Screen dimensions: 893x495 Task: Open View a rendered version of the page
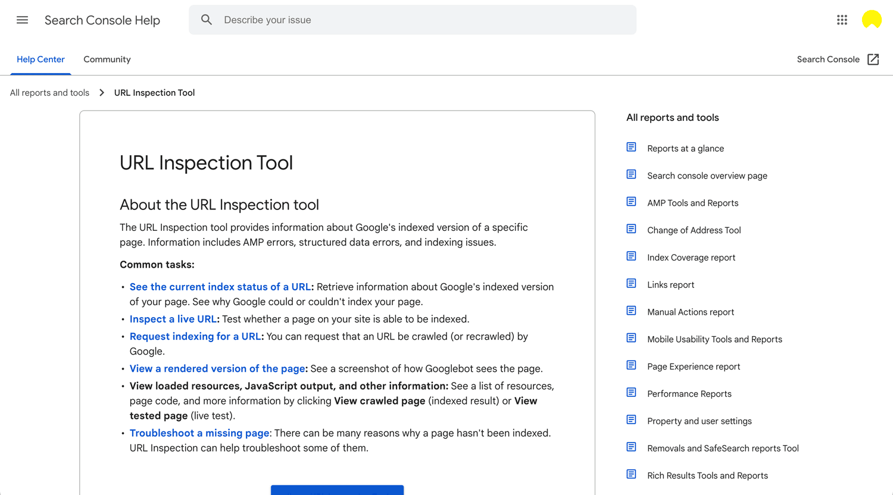(x=217, y=369)
